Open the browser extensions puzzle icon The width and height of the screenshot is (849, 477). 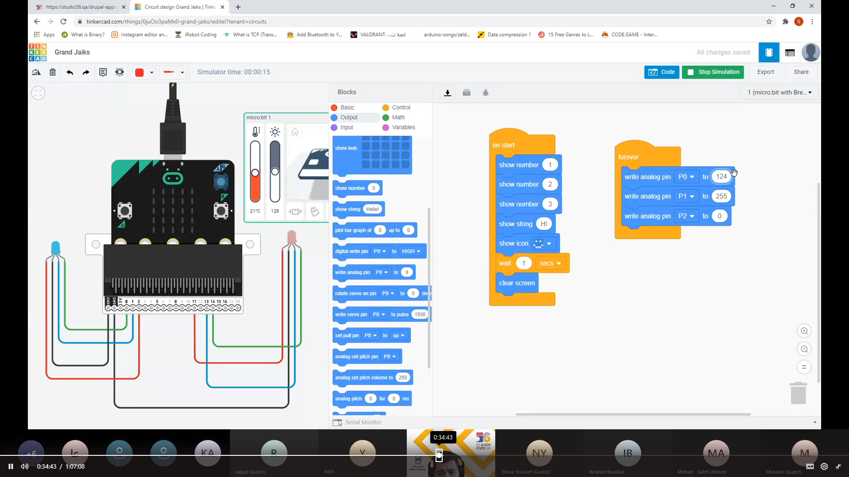click(x=785, y=21)
